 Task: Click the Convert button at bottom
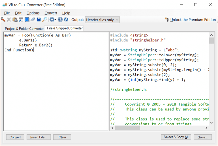[15, 137]
